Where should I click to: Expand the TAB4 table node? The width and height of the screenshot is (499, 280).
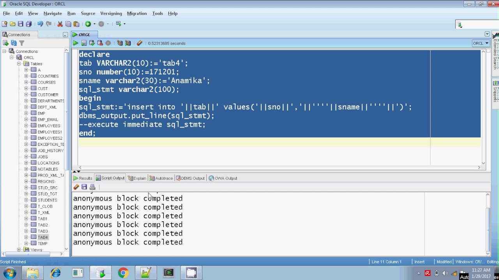pyautogui.click(x=26, y=237)
